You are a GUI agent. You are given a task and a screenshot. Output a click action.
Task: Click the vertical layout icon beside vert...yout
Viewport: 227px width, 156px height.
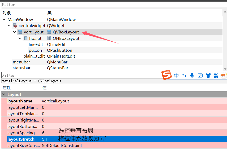pos(20,32)
